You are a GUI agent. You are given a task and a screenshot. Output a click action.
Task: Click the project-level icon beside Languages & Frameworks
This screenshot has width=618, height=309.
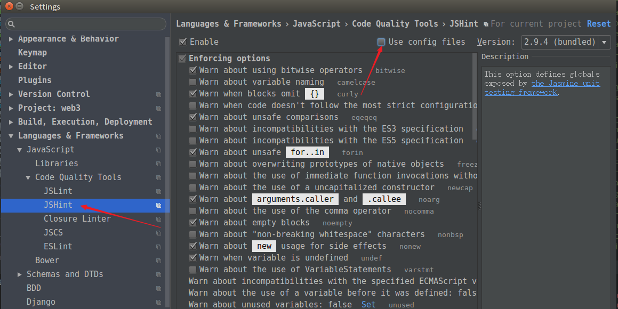pyautogui.click(x=158, y=136)
